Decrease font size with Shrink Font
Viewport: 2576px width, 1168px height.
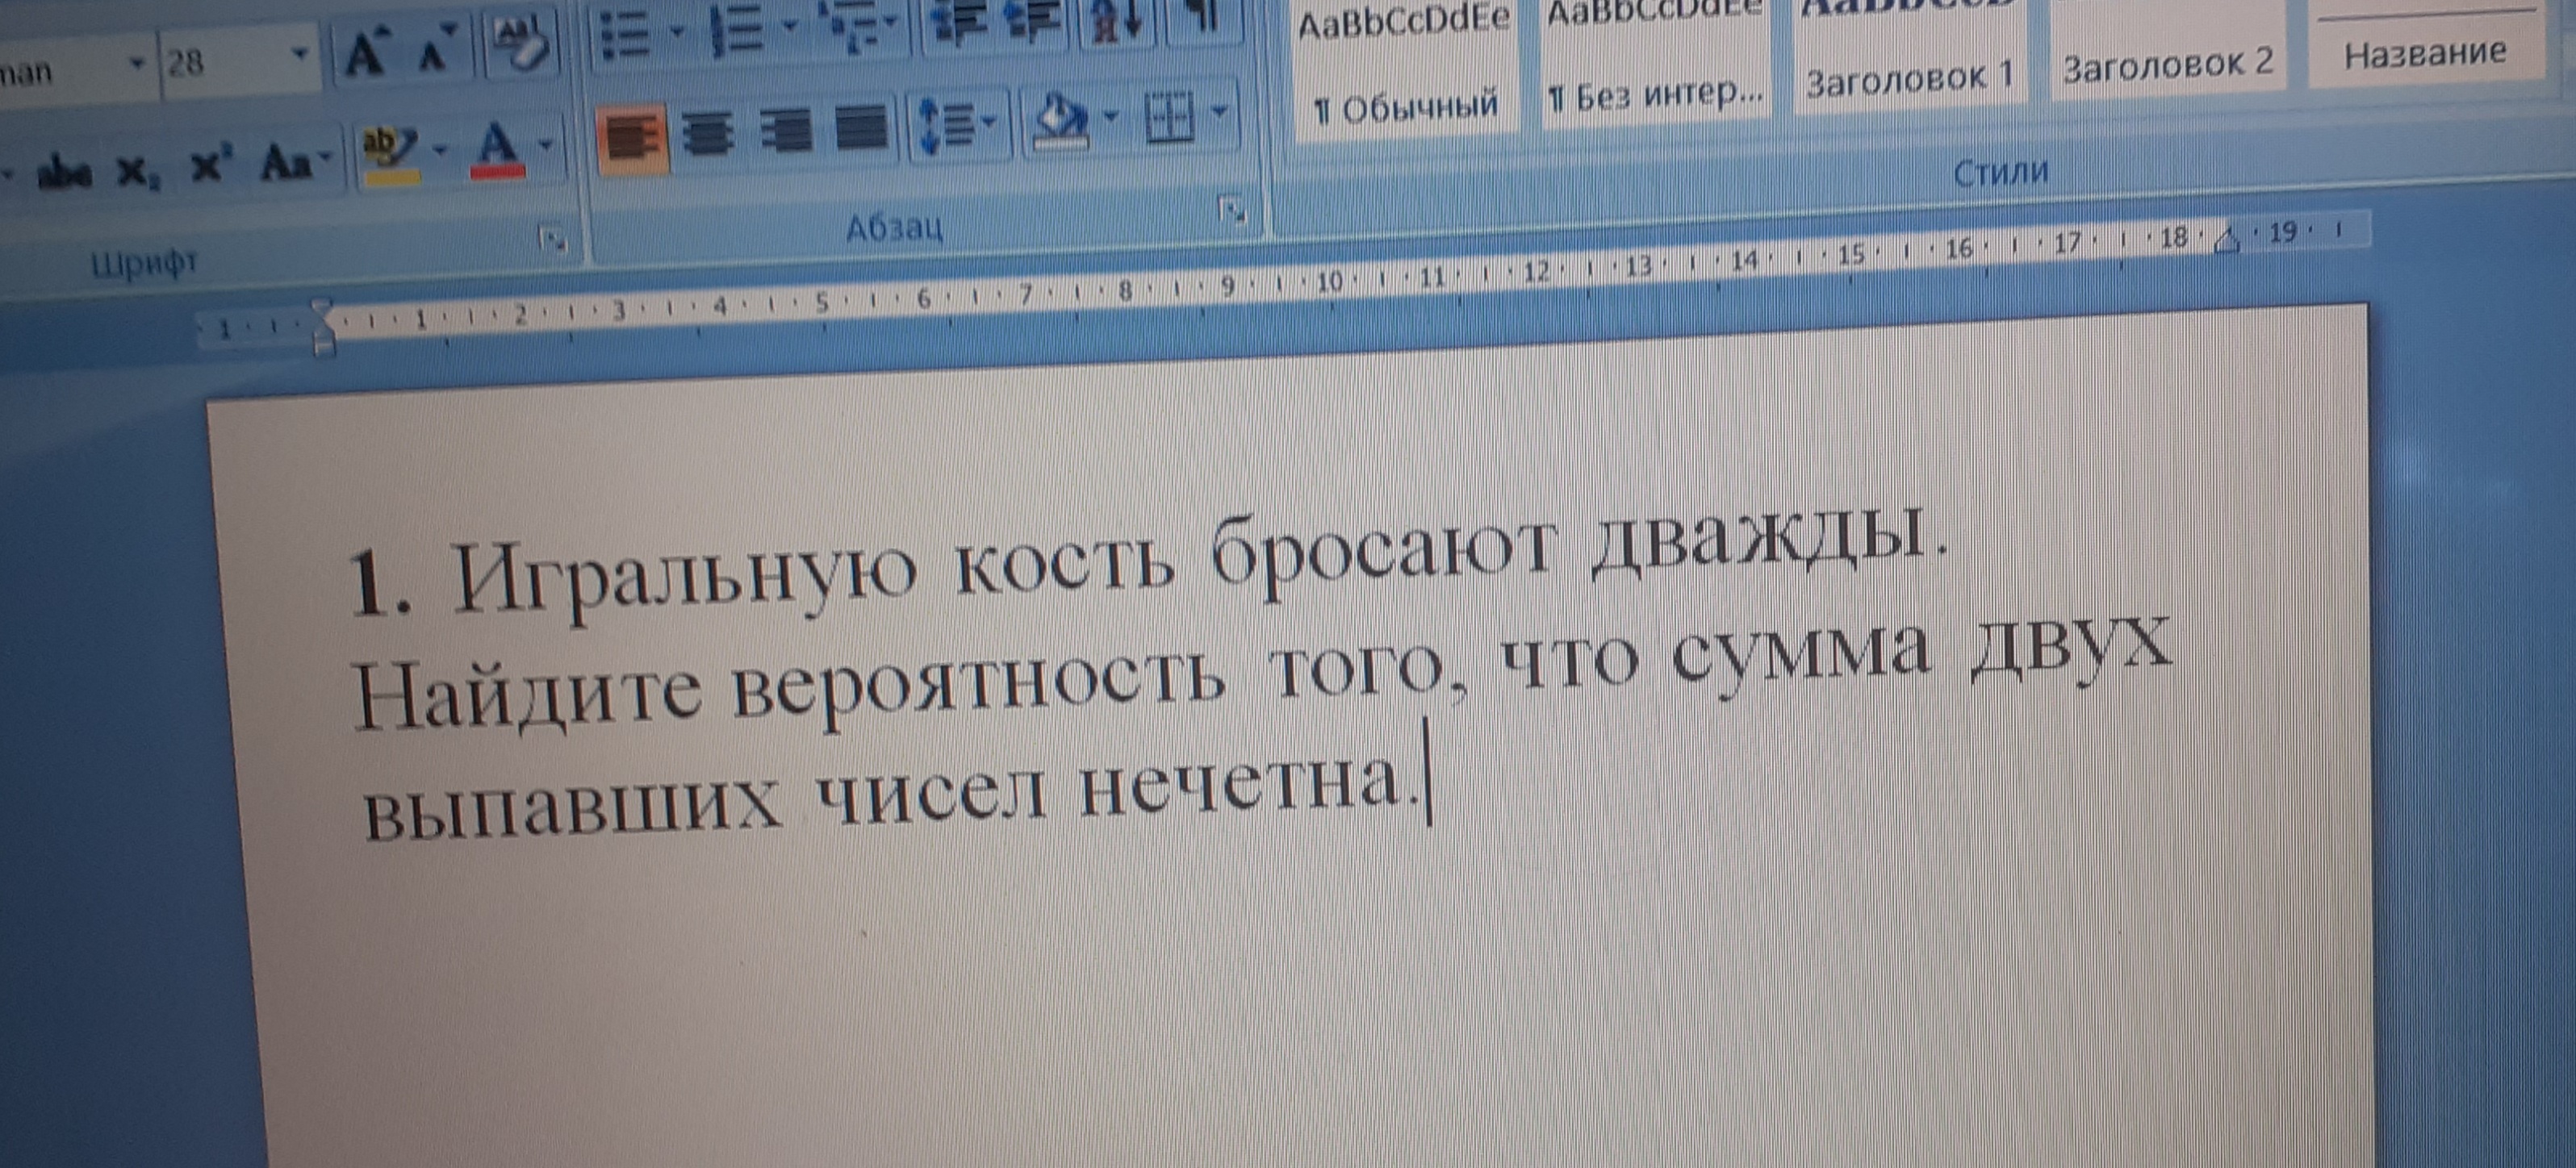(x=436, y=50)
